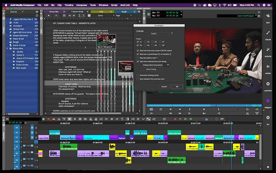This screenshot has height=173, width=276.
Task: Open the Avid Link menu
Action: click(x=125, y=5)
